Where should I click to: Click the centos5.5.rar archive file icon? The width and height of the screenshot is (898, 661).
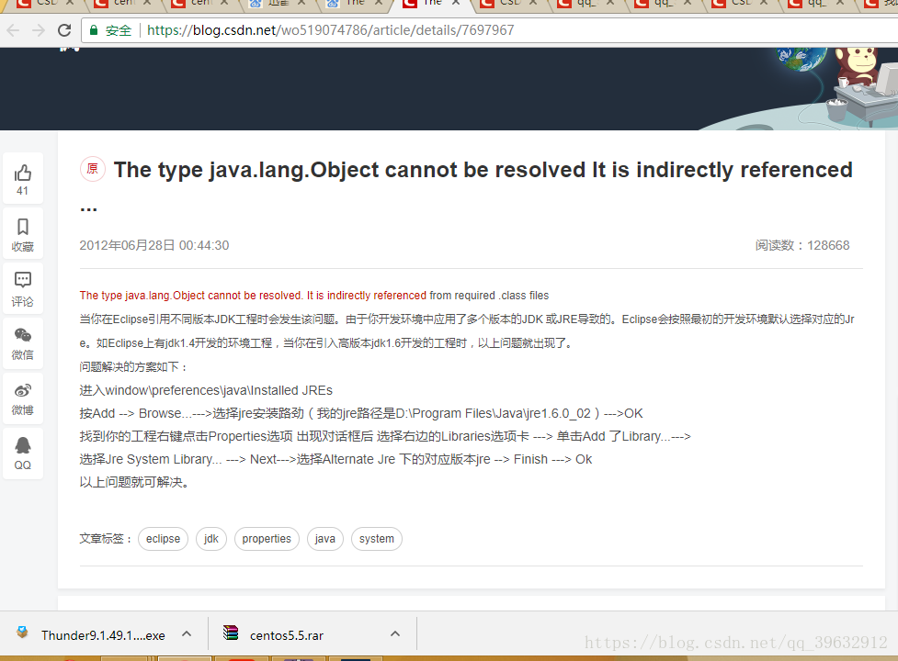point(231,633)
